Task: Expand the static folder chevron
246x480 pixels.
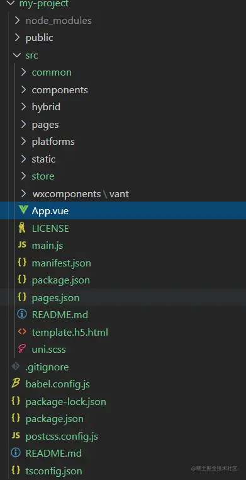Action: [x=23, y=159]
